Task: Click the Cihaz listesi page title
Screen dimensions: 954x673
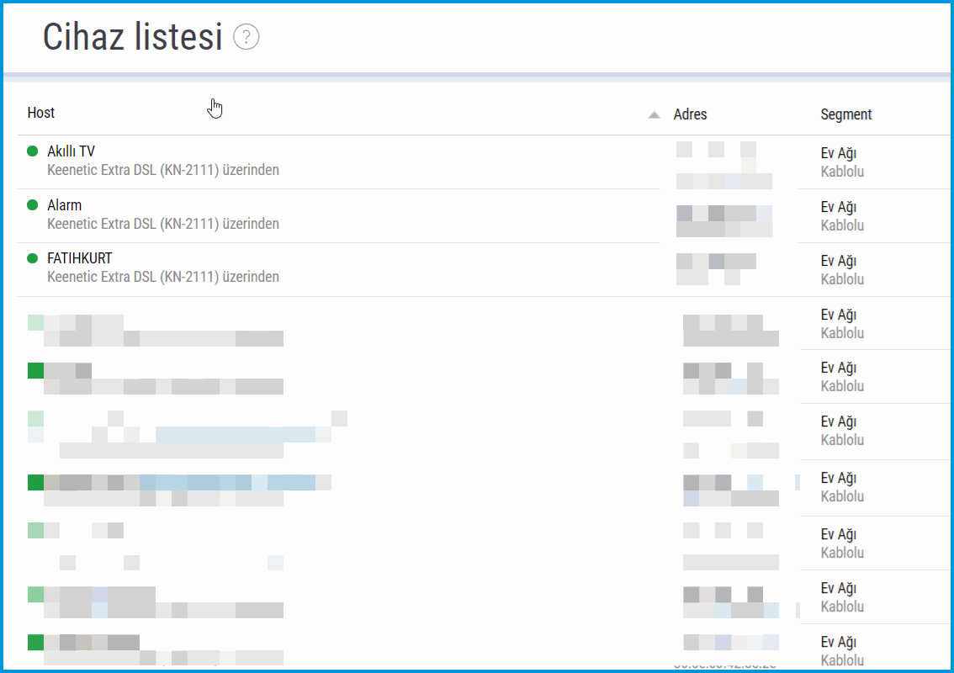Action: pos(133,37)
